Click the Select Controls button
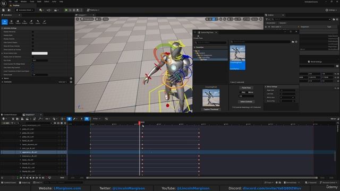 [x=246, y=101]
